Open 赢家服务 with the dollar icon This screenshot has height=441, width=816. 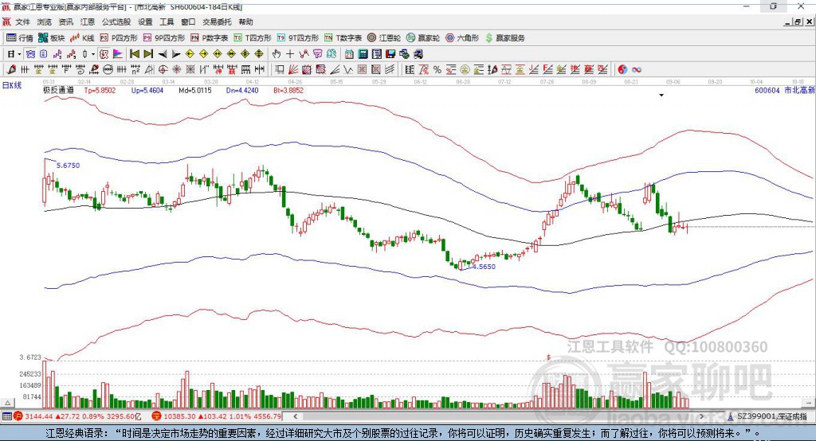coord(505,38)
